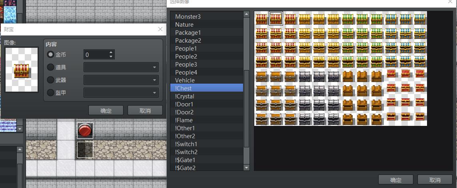
Task: Choose the last blue chest in the top row
Action: (x=420, y=19)
